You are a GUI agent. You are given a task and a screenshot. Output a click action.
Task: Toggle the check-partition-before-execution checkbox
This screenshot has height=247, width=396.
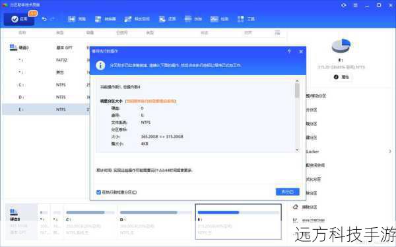(x=98, y=192)
